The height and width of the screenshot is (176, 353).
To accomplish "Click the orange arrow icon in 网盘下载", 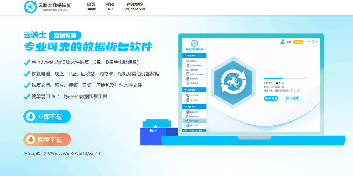I will pos(31,139).
